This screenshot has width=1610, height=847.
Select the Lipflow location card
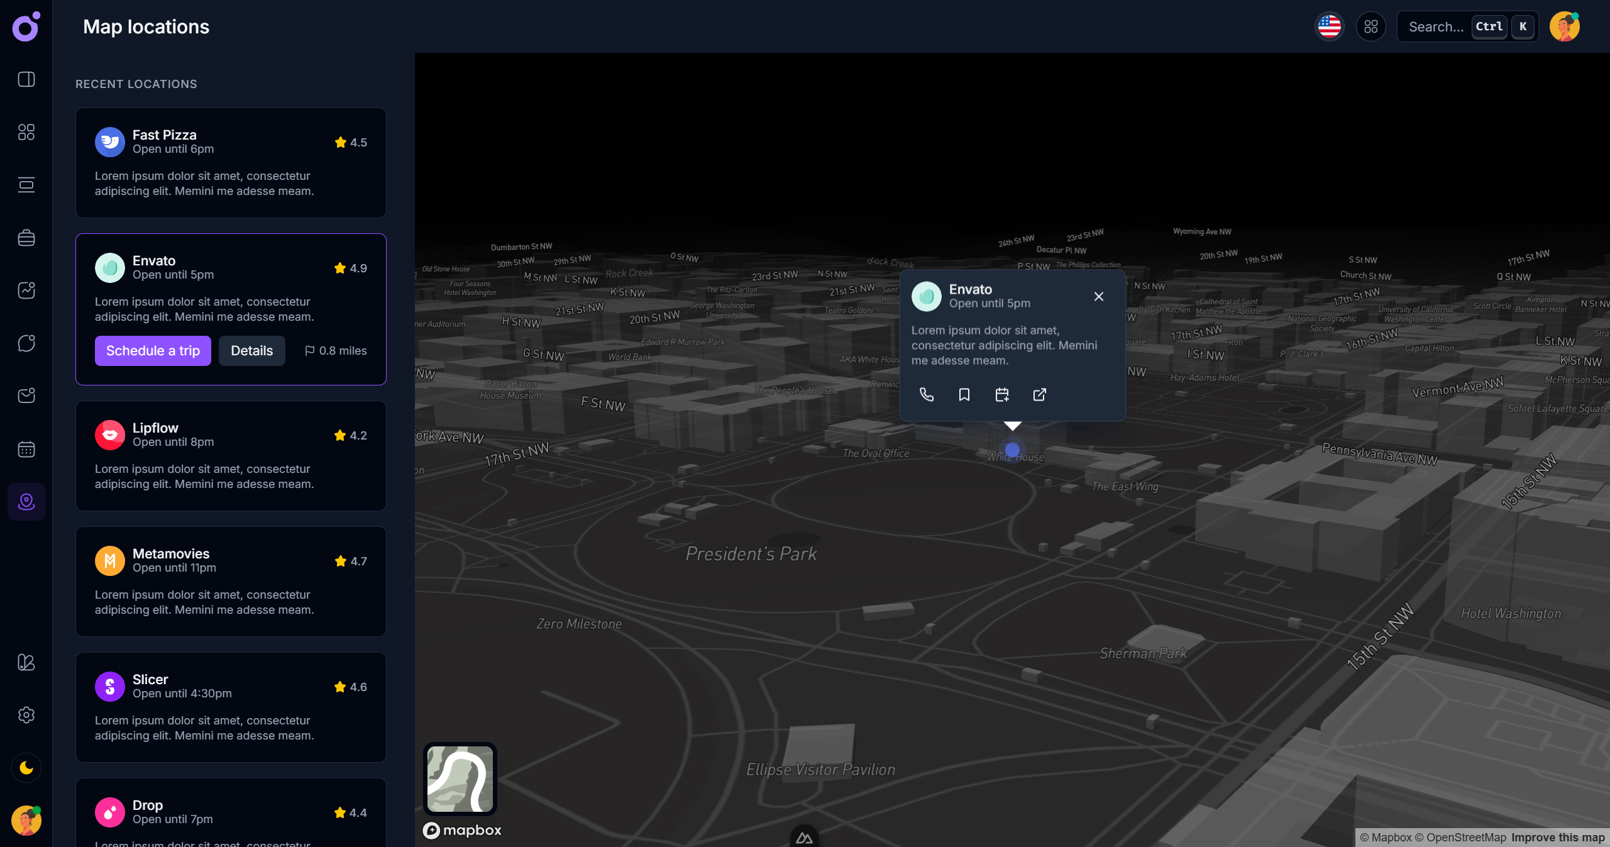pyautogui.click(x=231, y=457)
